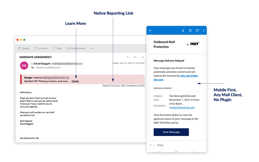The width and height of the screenshot is (259, 162).
Task: Tap the archive box icon in the mobile header
Action: pyautogui.click(x=197, y=30)
